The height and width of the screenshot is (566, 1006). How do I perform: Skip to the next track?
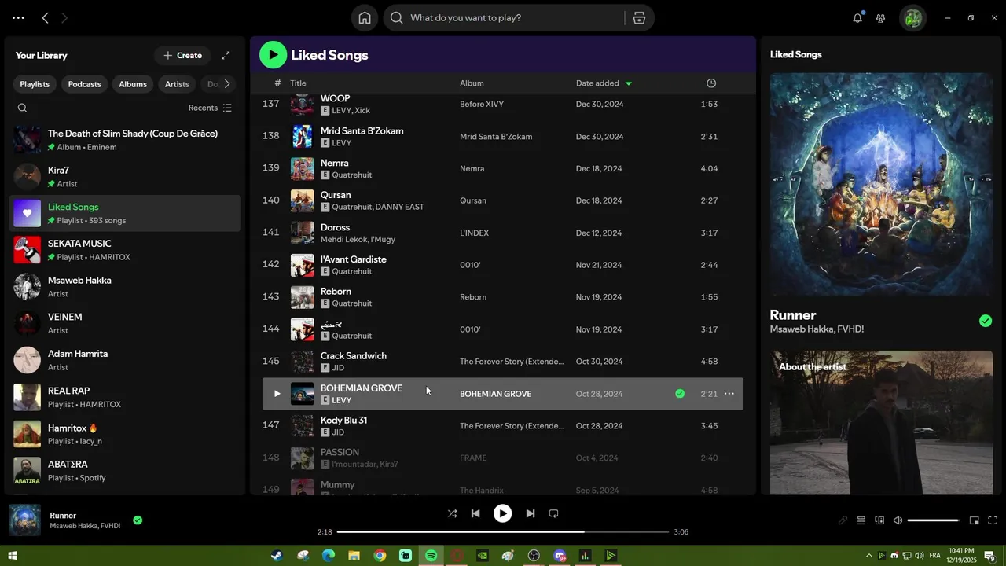[530, 513]
